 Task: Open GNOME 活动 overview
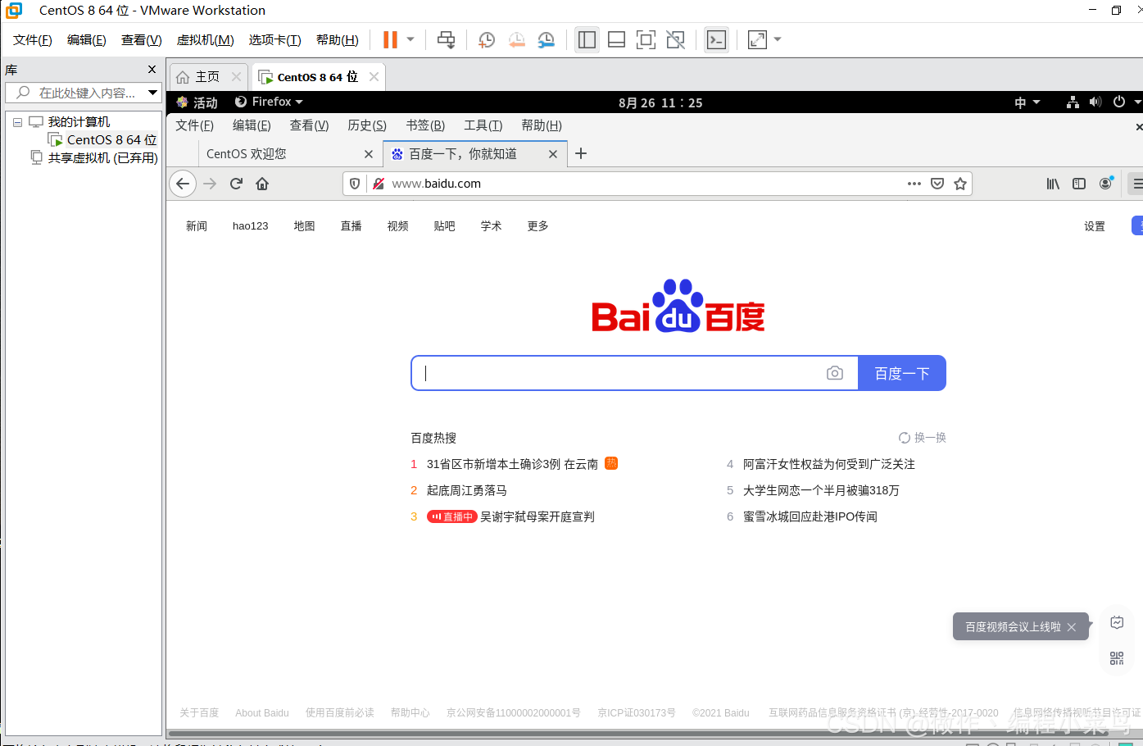click(x=197, y=102)
